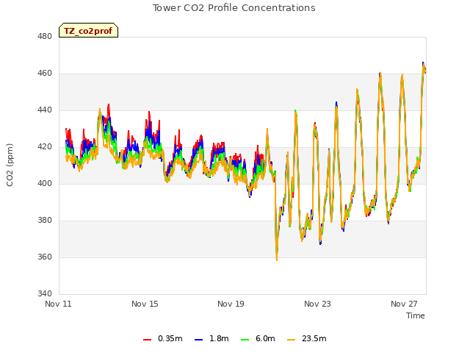Click the 480 y-axis tick label
This screenshot has height=353, width=470.
45,37
